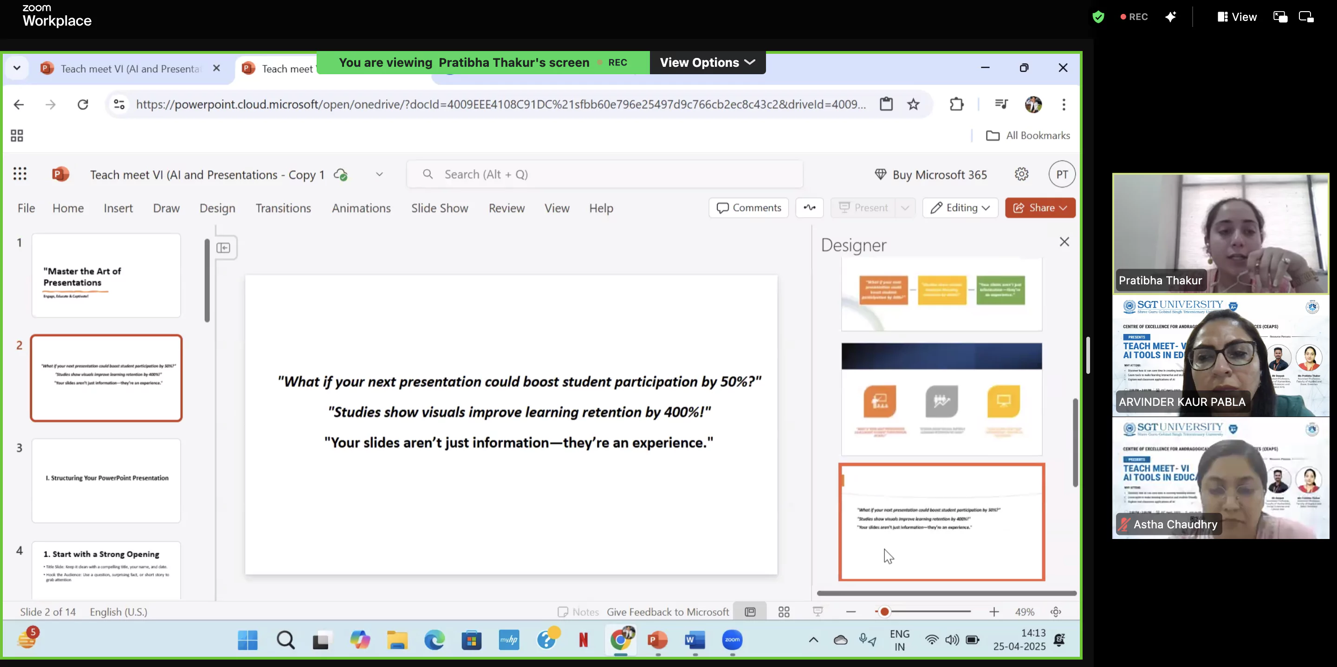The image size is (1337, 667).
Task: Click Buy Microsoft 365
Action: [x=931, y=175]
